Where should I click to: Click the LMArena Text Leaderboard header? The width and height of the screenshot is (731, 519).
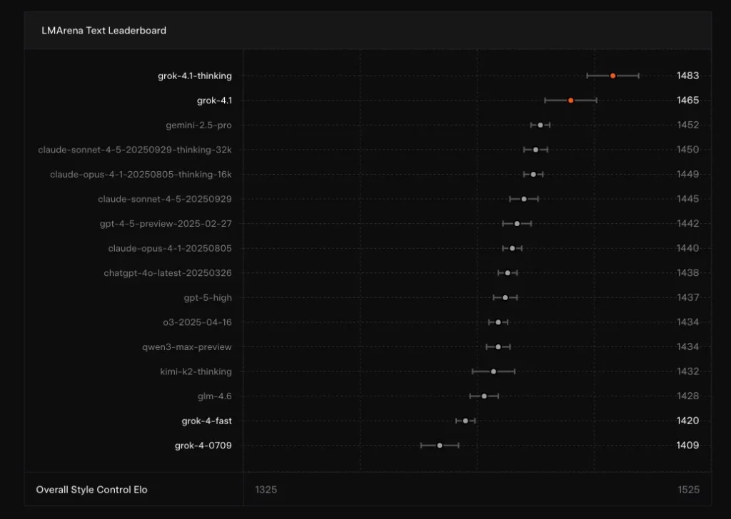[104, 31]
